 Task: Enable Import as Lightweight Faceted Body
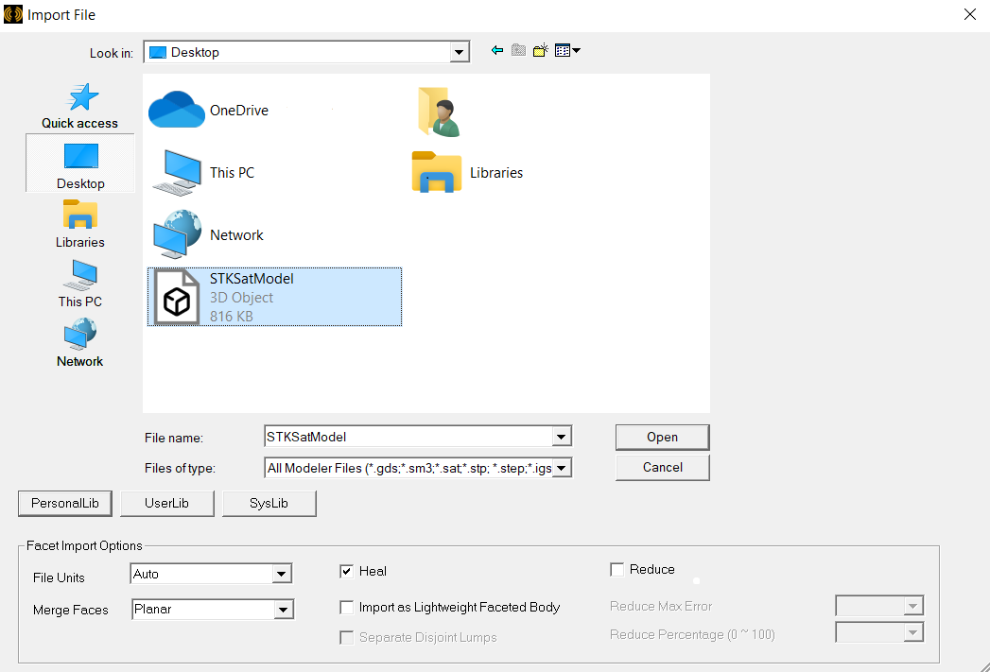pos(347,608)
